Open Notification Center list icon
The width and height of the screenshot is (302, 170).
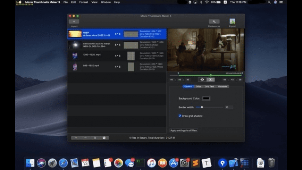[x=281, y=2]
